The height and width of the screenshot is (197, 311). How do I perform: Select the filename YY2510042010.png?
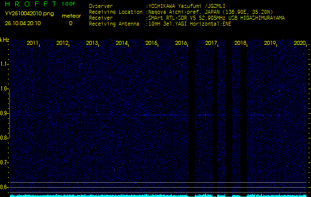point(29,14)
